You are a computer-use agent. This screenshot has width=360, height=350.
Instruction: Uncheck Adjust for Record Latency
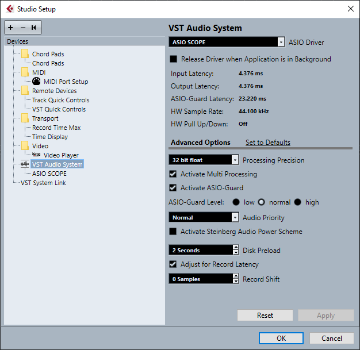tap(173, 264)
